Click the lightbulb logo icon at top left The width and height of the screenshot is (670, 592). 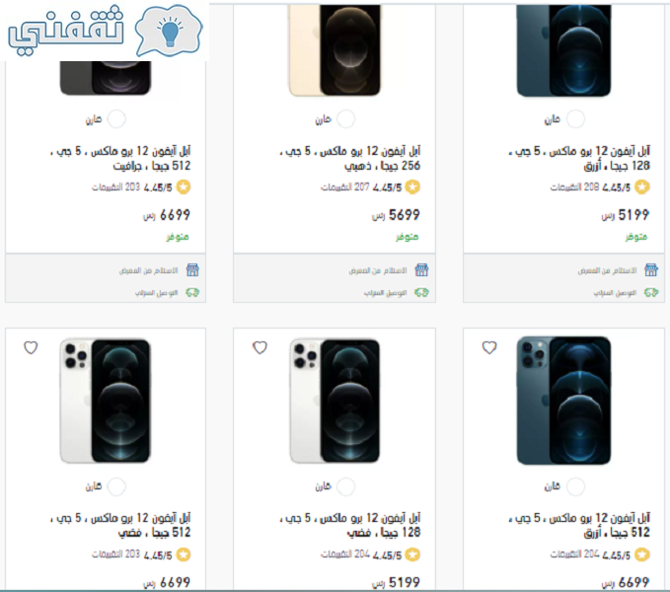(169, 31)
